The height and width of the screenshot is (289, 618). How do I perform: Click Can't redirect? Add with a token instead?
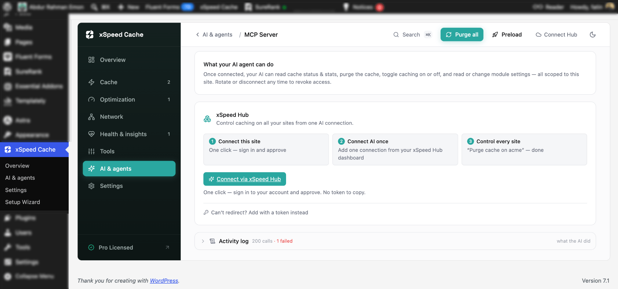[x=260, y=213]
